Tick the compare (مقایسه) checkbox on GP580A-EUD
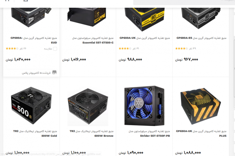 [55, 49]
